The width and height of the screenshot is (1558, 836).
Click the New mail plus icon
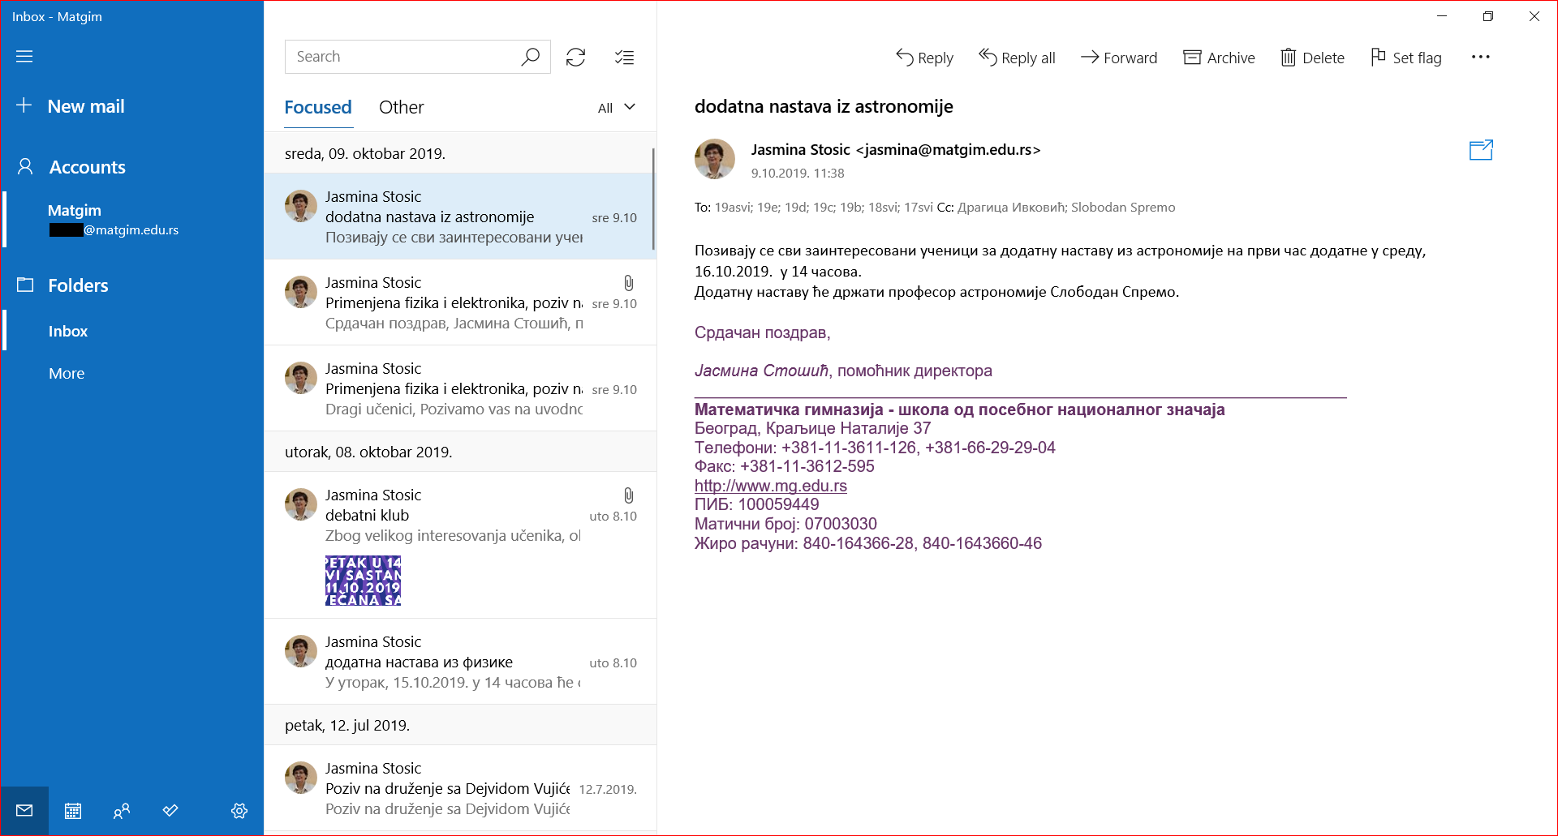tap(24, 105)
